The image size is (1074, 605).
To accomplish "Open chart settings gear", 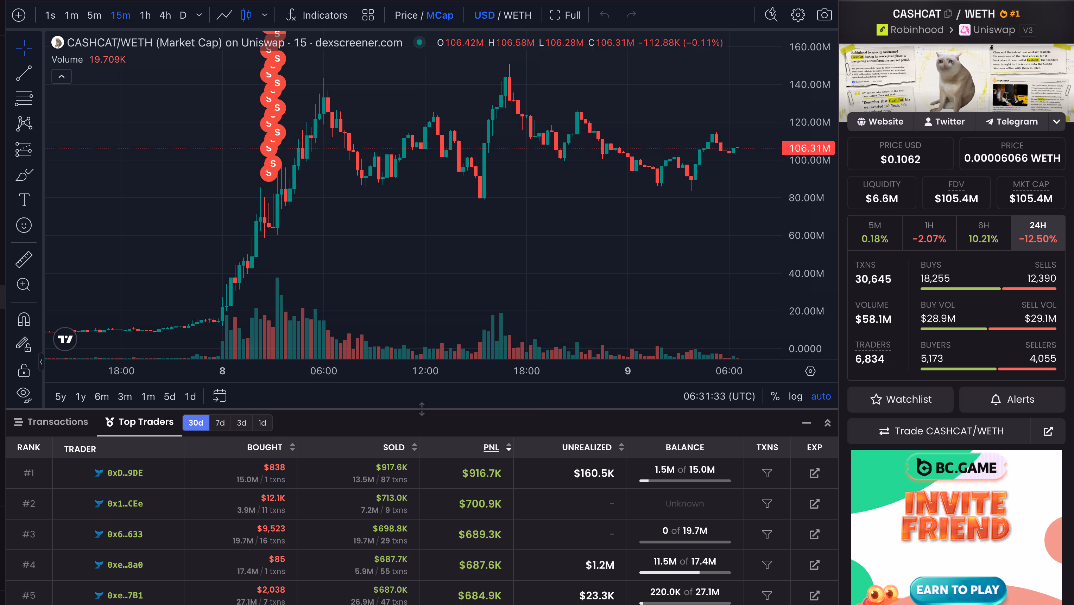I will (797, 15).
